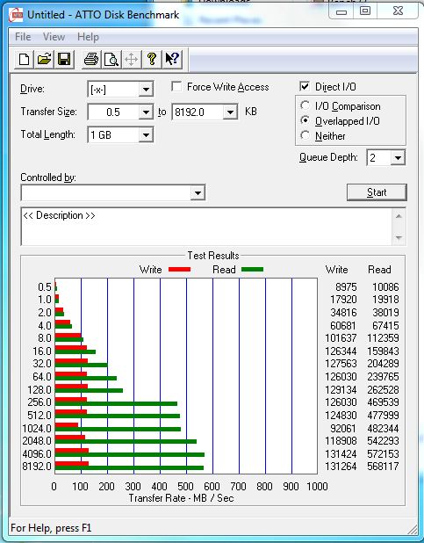Screen dimensions: 424x543
Task: Select the Neither radio option
Action: click(x=305, y=135)
